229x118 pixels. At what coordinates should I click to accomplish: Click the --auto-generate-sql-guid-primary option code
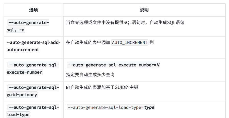click(33, 91)
